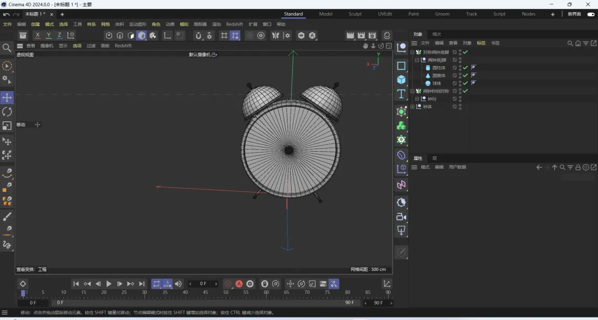598x320 pixels.
Task: Toggle enable checkmark for 圆柱体 object
Action: (465, 68)
